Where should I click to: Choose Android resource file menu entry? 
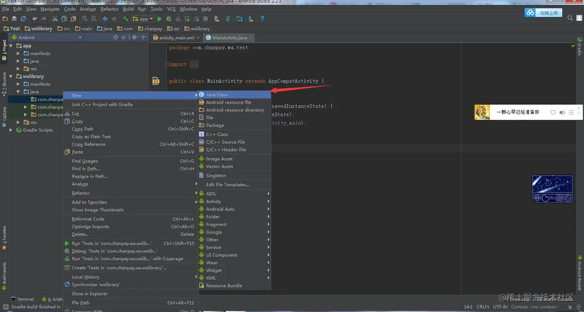click(x=234, y=102)
